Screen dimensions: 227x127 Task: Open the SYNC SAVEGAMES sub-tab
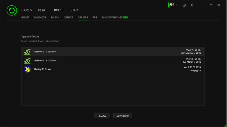click(x=112, y=17)
